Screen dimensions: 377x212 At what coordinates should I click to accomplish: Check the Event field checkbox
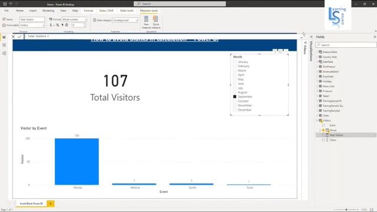click(x=323, y=125)
